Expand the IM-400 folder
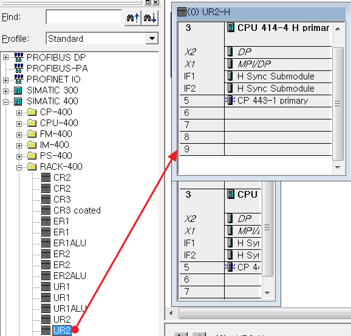 pyautogui.click(x=19, y=146)
